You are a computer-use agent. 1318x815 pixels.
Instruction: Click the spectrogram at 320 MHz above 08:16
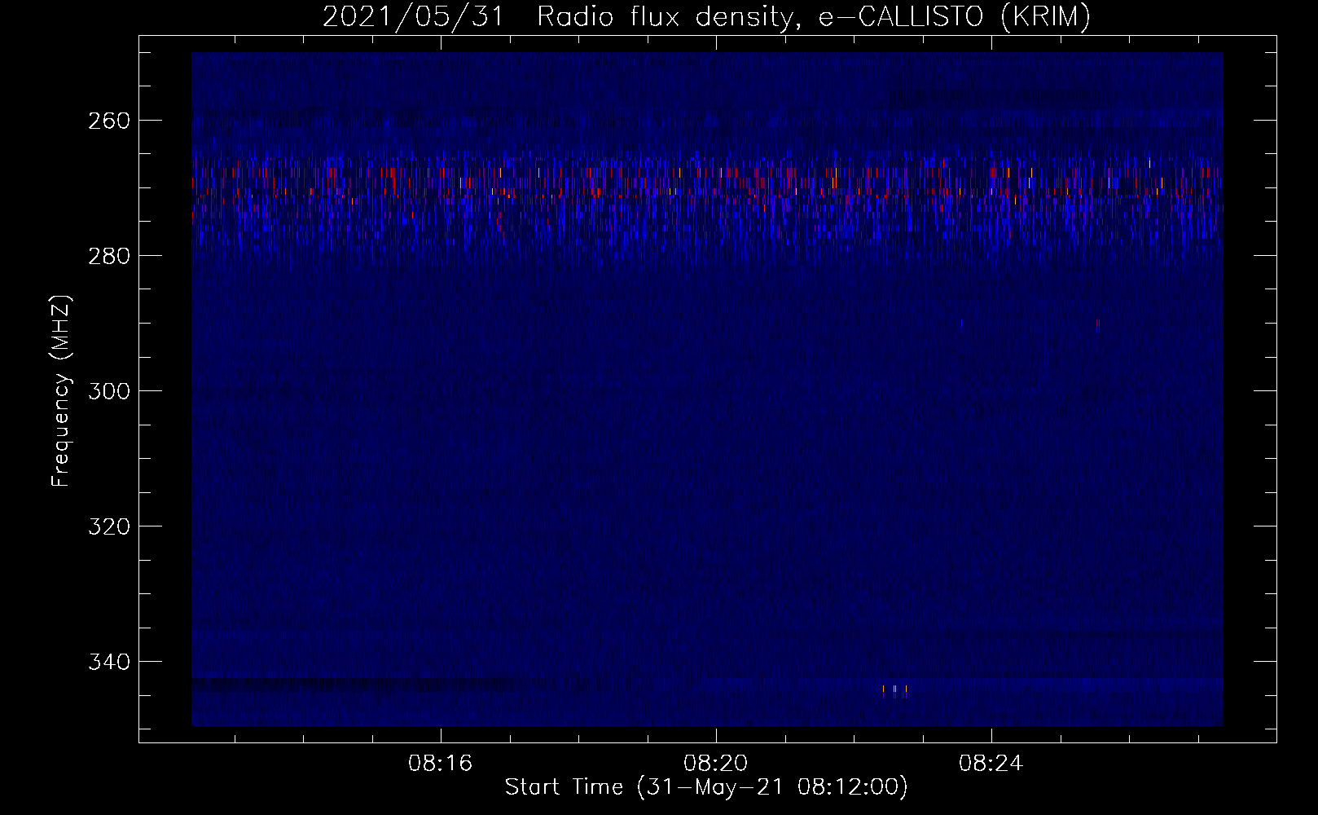[x=441, y=526]
